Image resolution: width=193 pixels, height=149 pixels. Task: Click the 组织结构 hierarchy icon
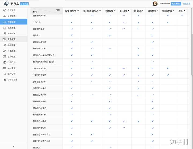(5, 16)
